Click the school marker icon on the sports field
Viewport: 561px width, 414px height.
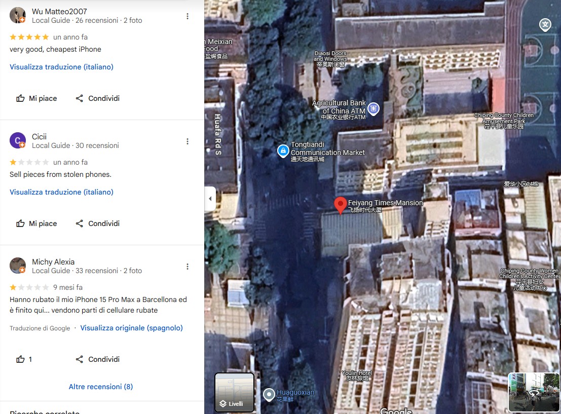[545, 25]
